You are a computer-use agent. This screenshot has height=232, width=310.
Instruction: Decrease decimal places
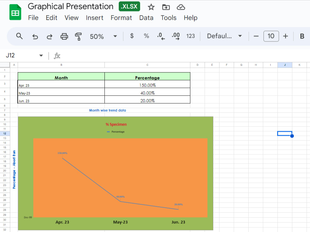(161, 36)
